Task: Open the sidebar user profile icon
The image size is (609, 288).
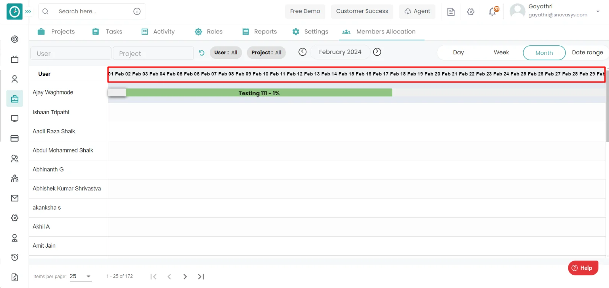Action: click(x=15, y=238)
